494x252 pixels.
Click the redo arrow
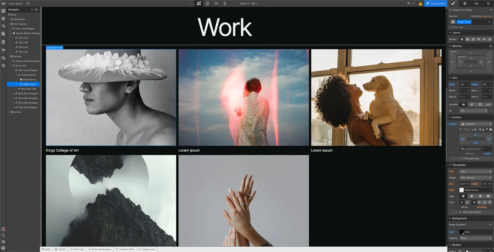pos(413,3)
